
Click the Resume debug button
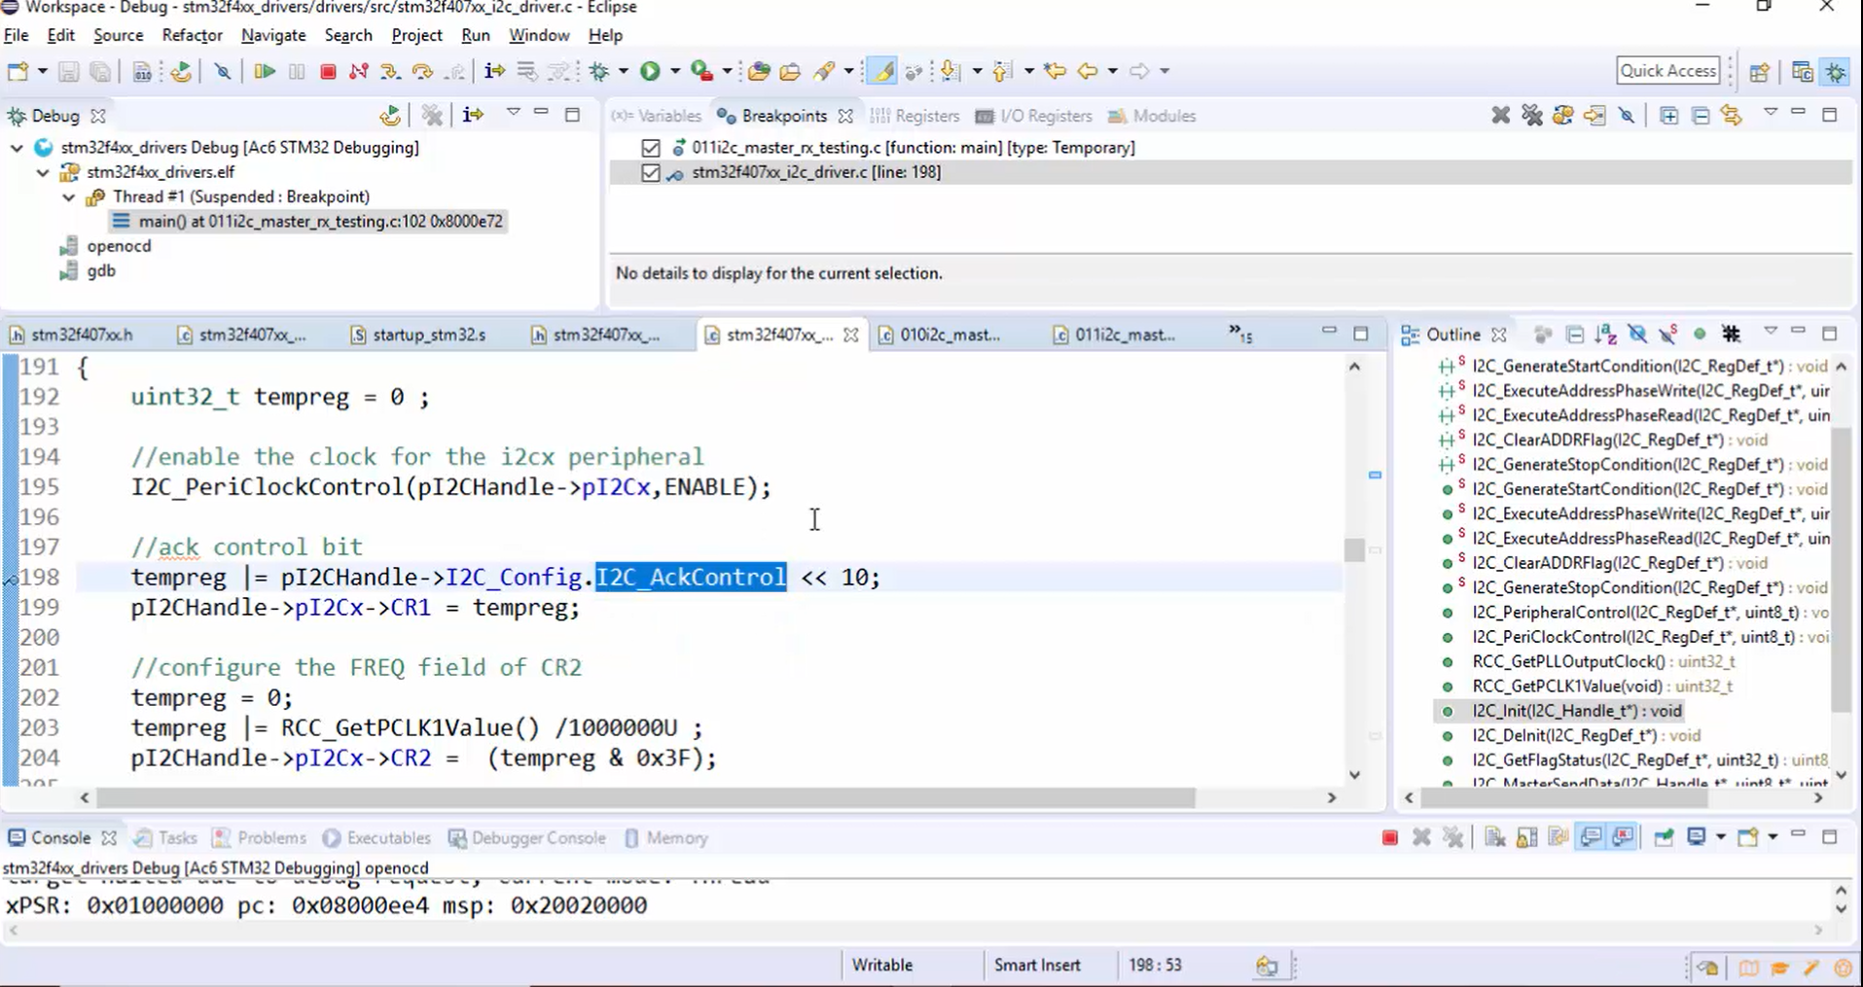(x=264, y=71)
